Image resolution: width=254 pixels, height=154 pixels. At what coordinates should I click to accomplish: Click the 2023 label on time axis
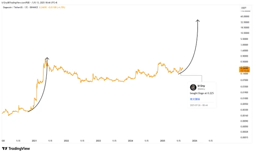point(98,141)
